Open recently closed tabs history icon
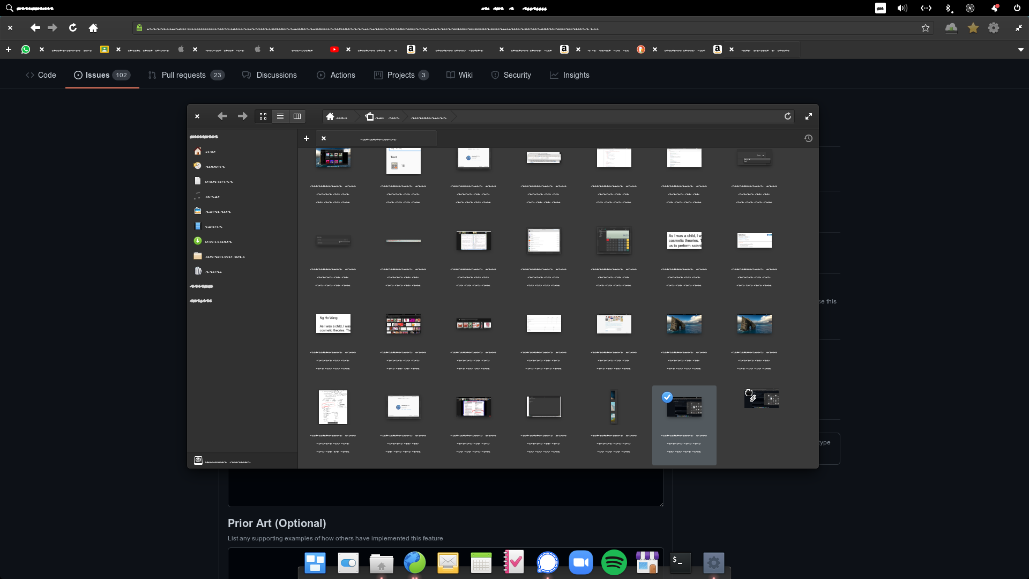 click(808, 138)
